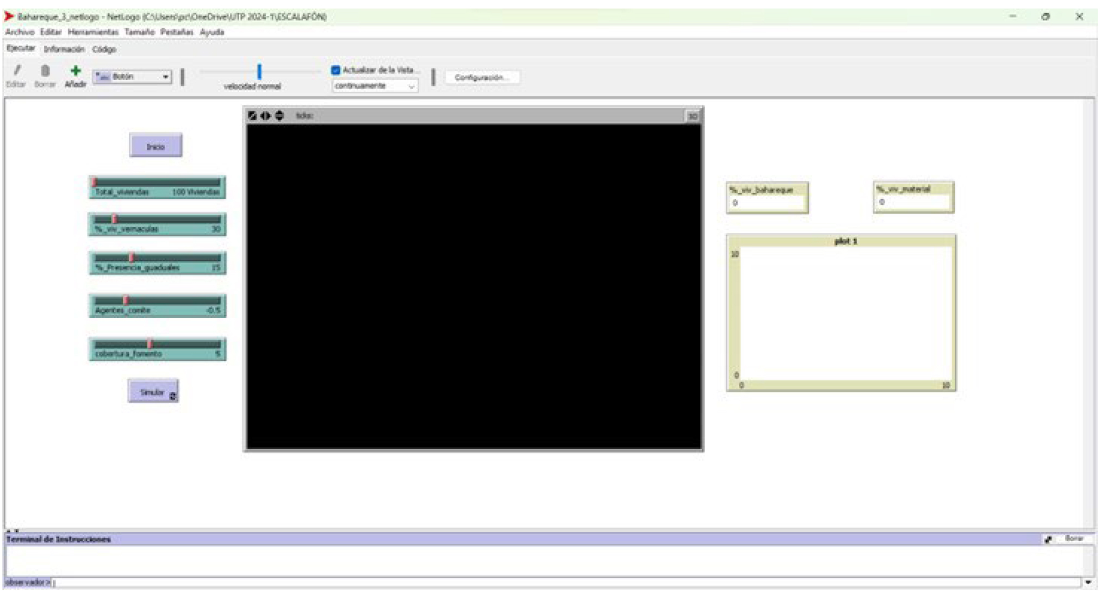The image size is (1101, 595).
Task: Click the Configuración button
Action: click(x=482, y=78)
